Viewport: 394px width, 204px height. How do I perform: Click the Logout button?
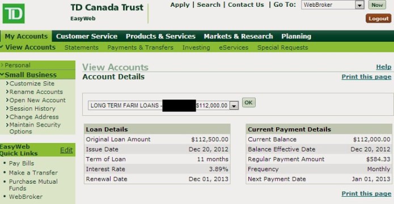(x=379, y=19)
